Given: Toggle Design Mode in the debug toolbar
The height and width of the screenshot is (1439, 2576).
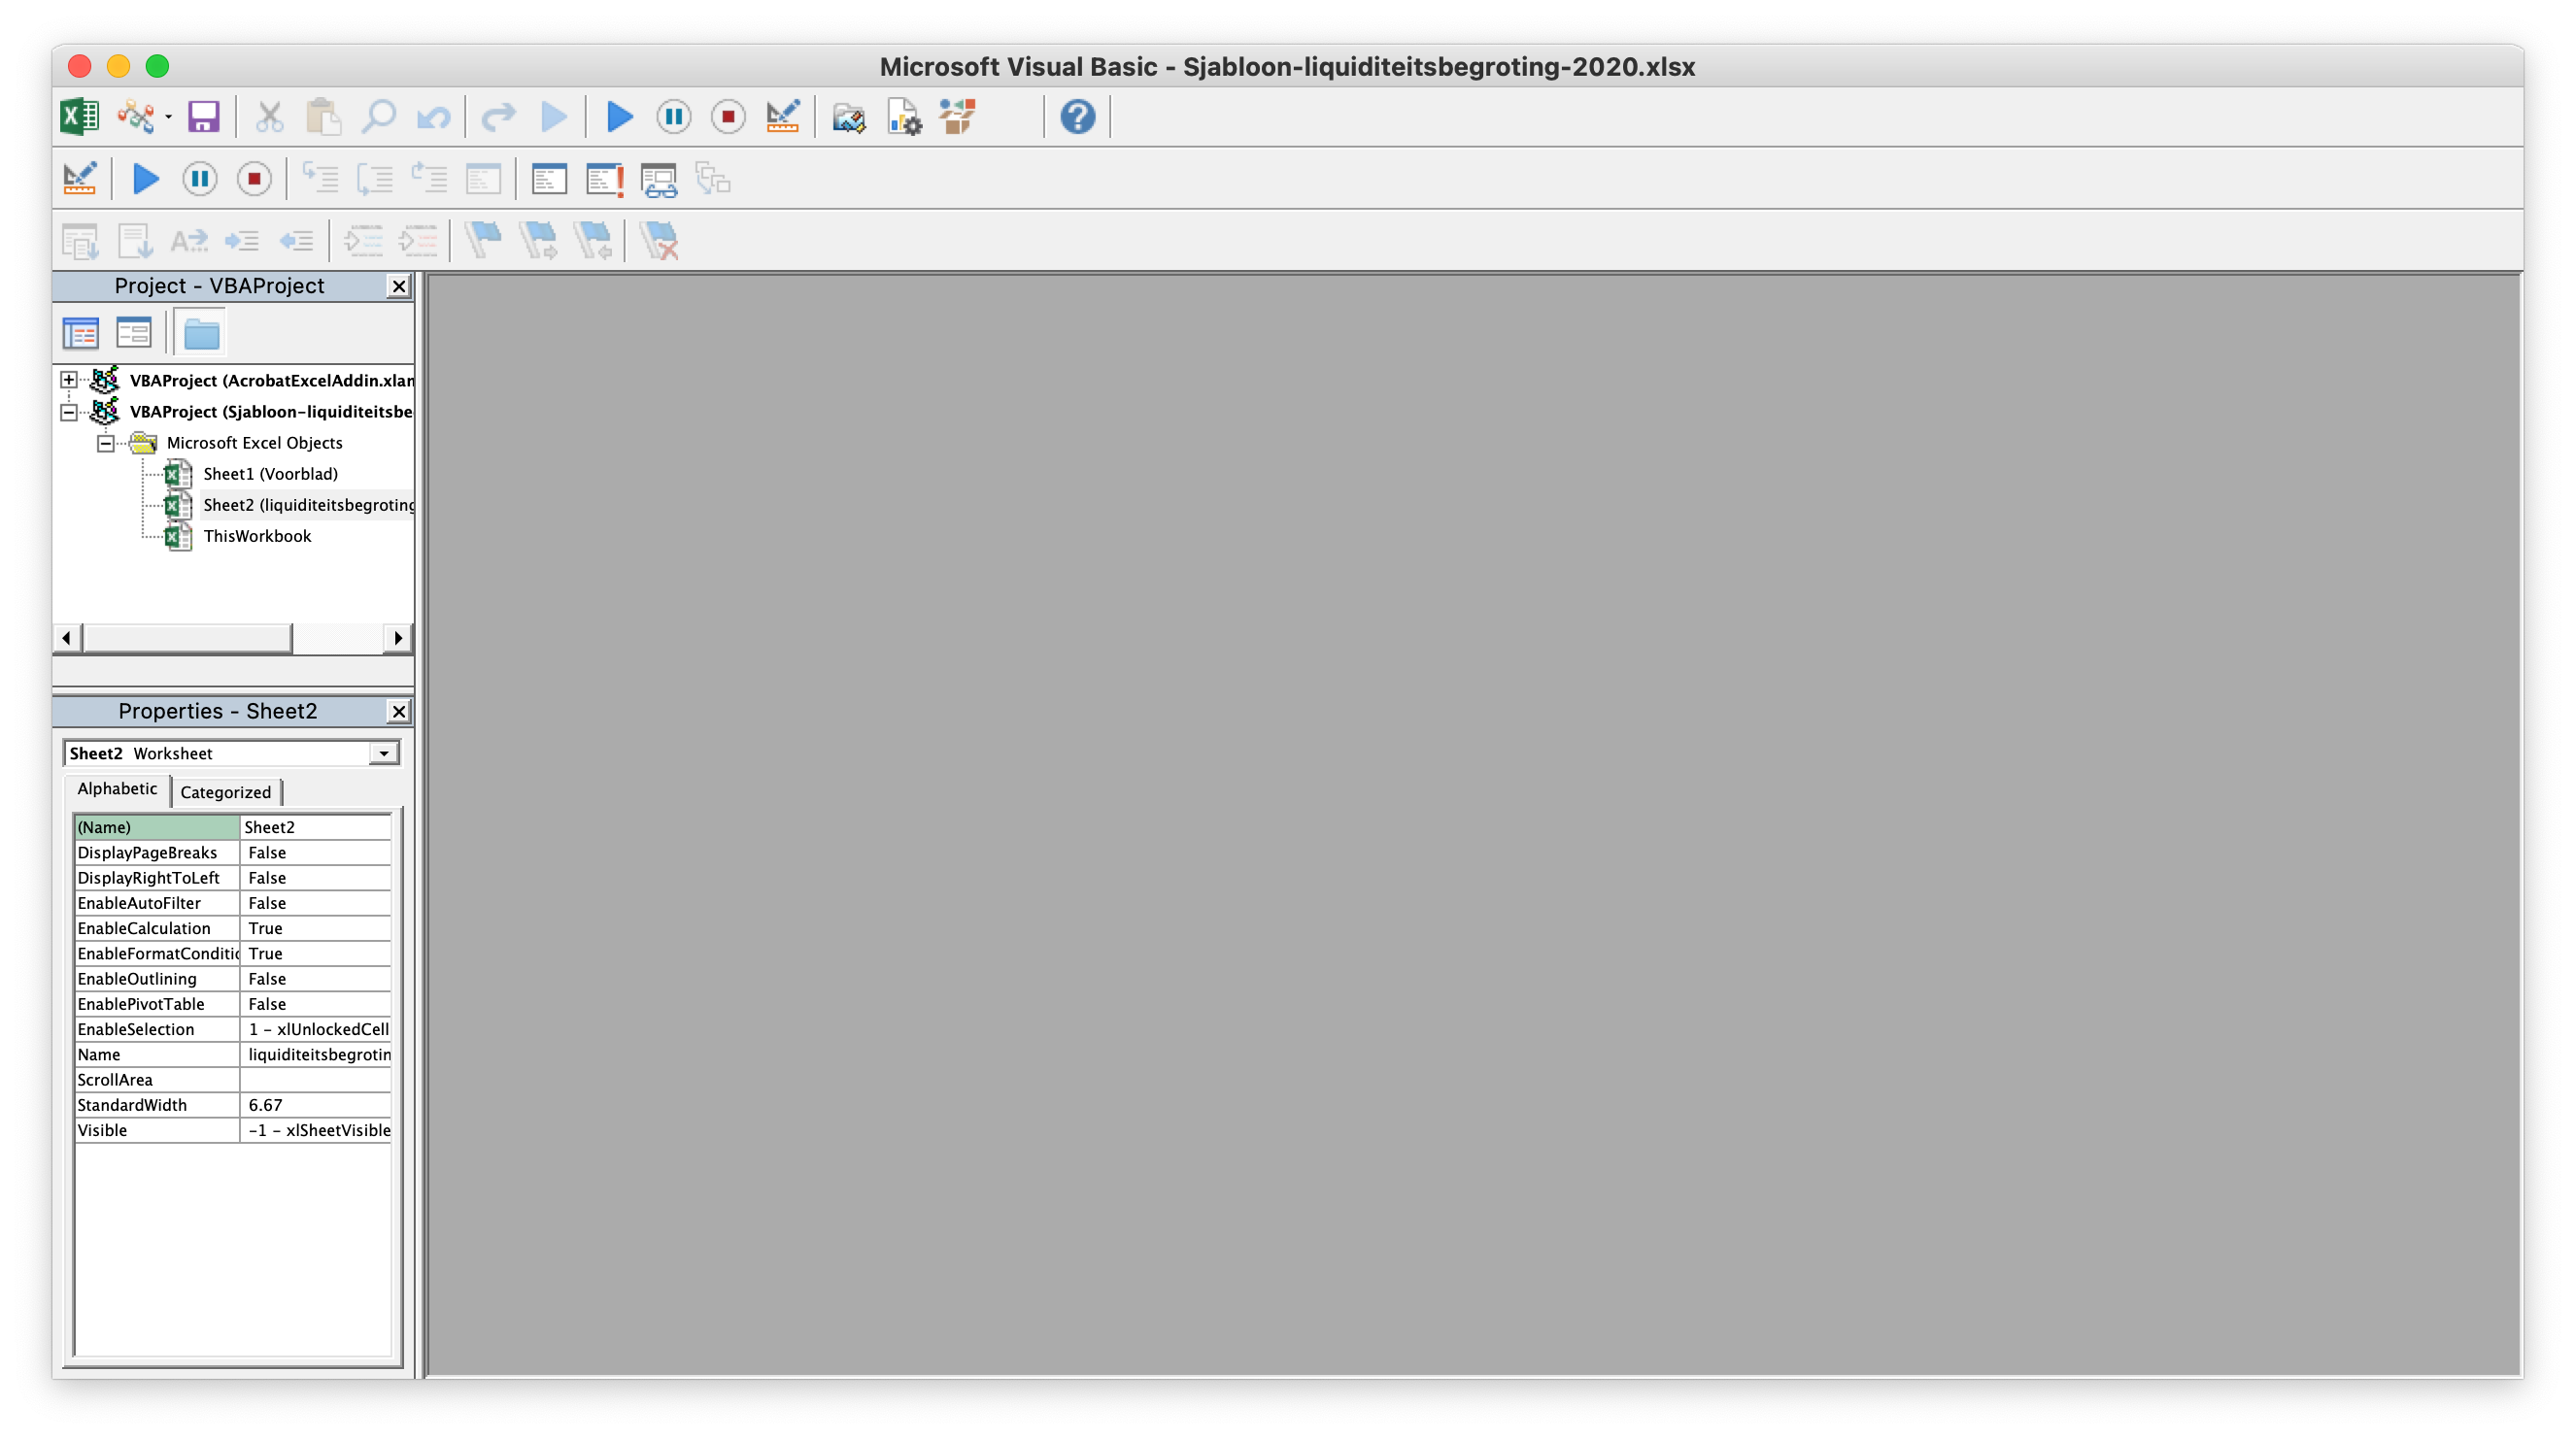Looking at the screenshot, I should click(x=79, y=180).
